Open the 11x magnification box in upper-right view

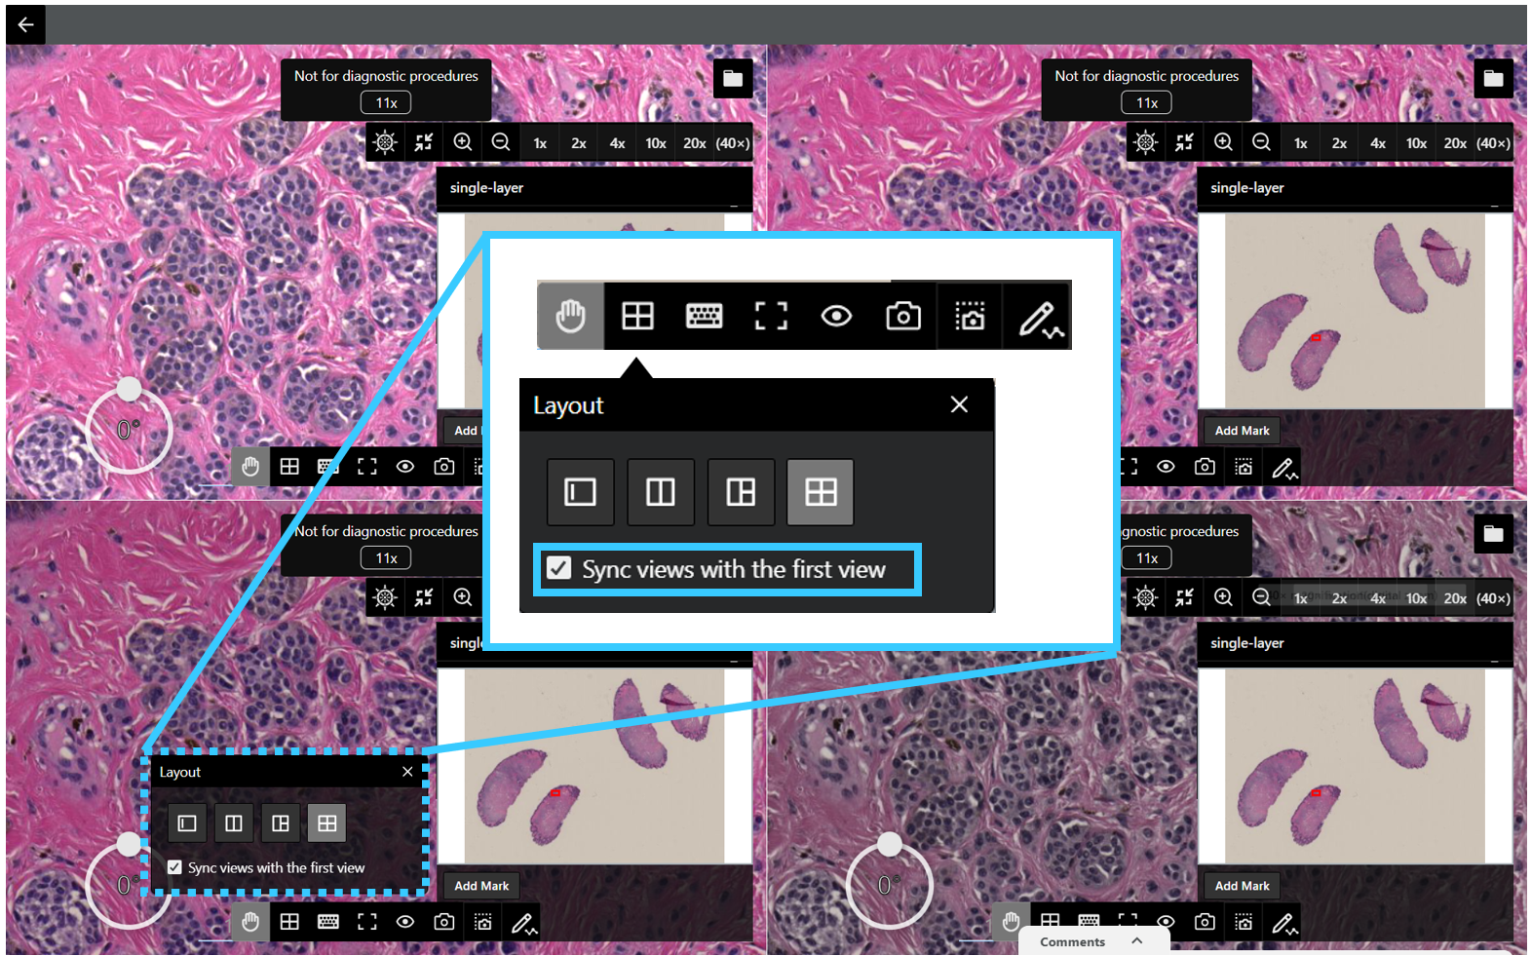[1146, 102]
